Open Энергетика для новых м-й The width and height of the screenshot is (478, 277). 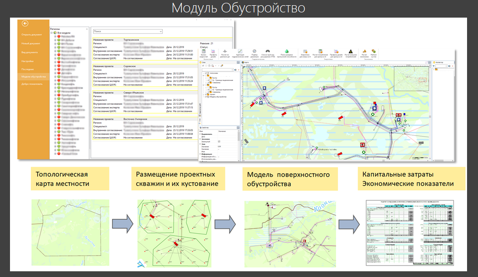(305, 54)
